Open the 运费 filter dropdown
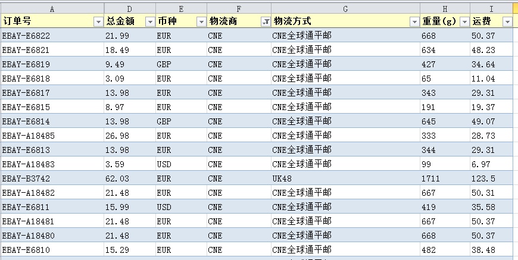The image size is (518, 260). [x=507, y=22]
